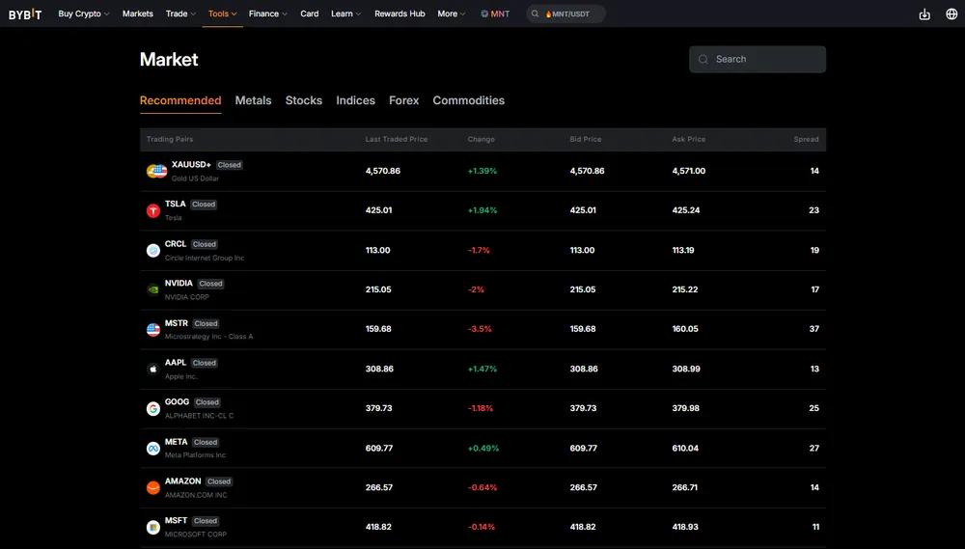Screen dimensions: 965x549
Task: Click the -3.5% change for MSTR
Action: tap(480, 329)
